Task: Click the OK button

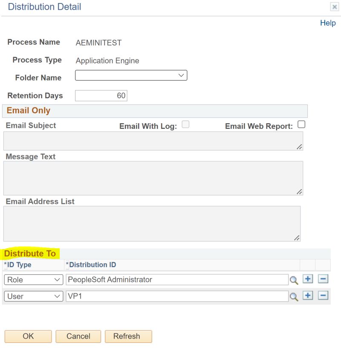Action: click(28, 336)
